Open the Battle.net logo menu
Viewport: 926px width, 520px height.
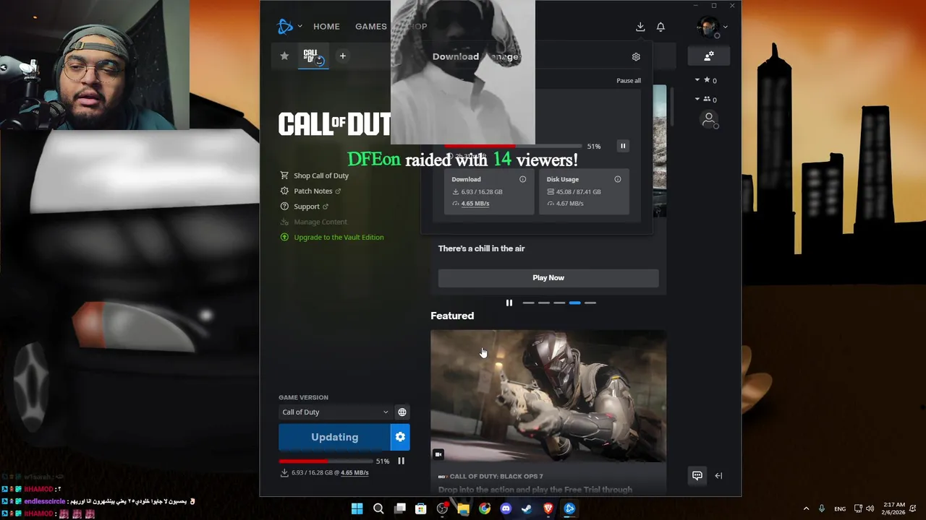coord(285,27)
